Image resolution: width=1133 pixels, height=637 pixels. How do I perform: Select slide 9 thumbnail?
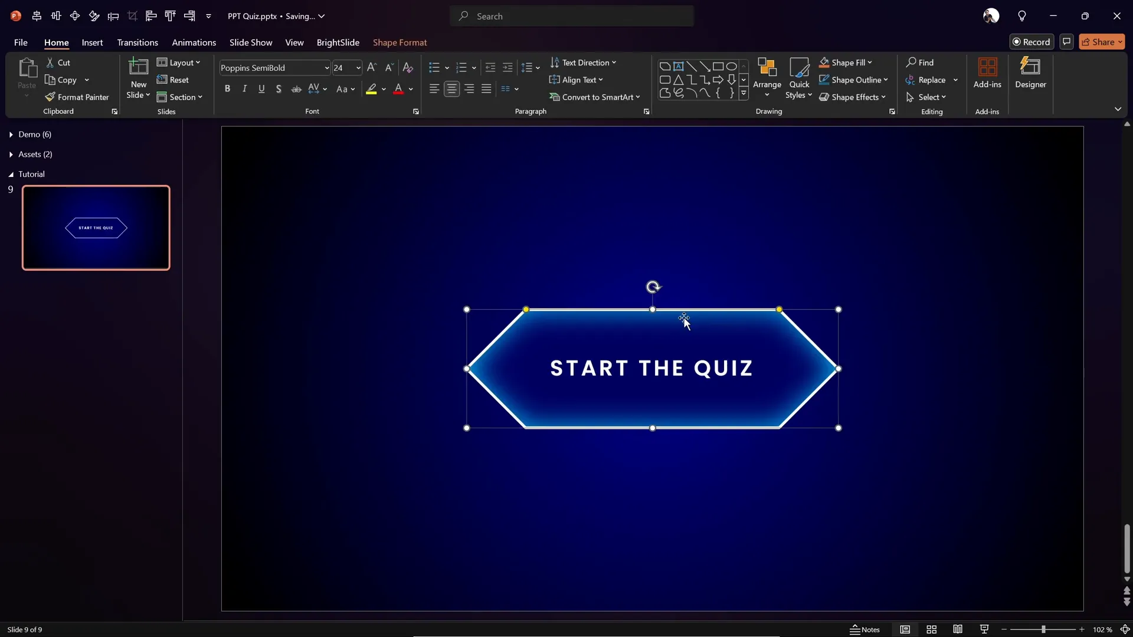tap(96, 228)
